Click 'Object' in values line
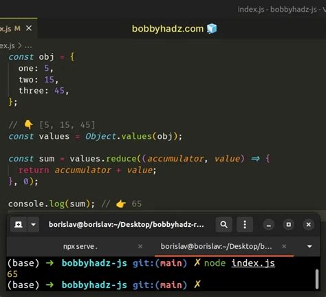326x297 pixels. click(100, 136)
